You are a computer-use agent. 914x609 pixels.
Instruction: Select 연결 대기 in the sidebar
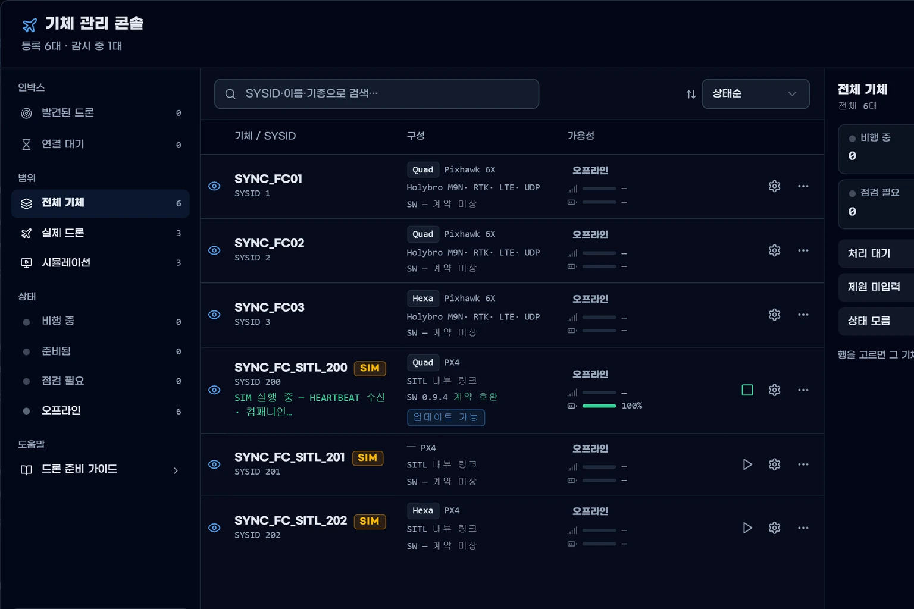pos(100,145)
